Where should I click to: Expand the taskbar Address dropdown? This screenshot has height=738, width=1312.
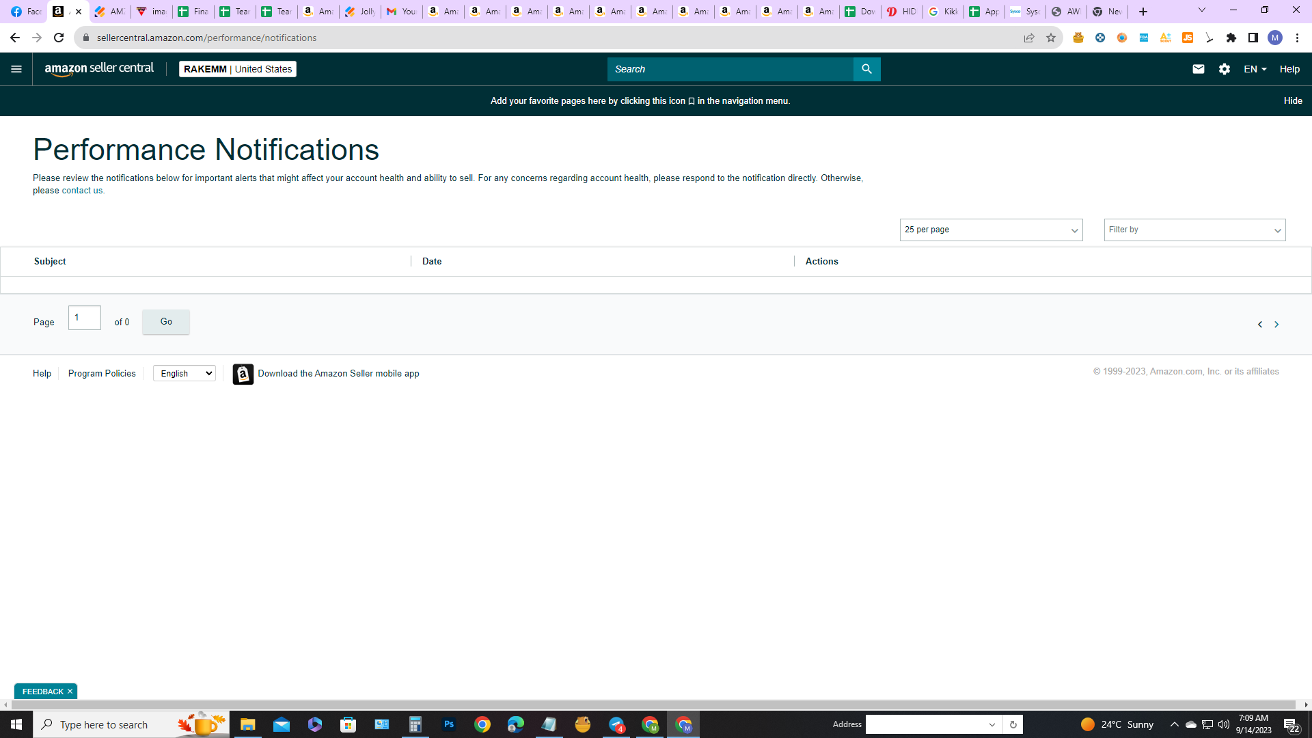coord(992,724)
